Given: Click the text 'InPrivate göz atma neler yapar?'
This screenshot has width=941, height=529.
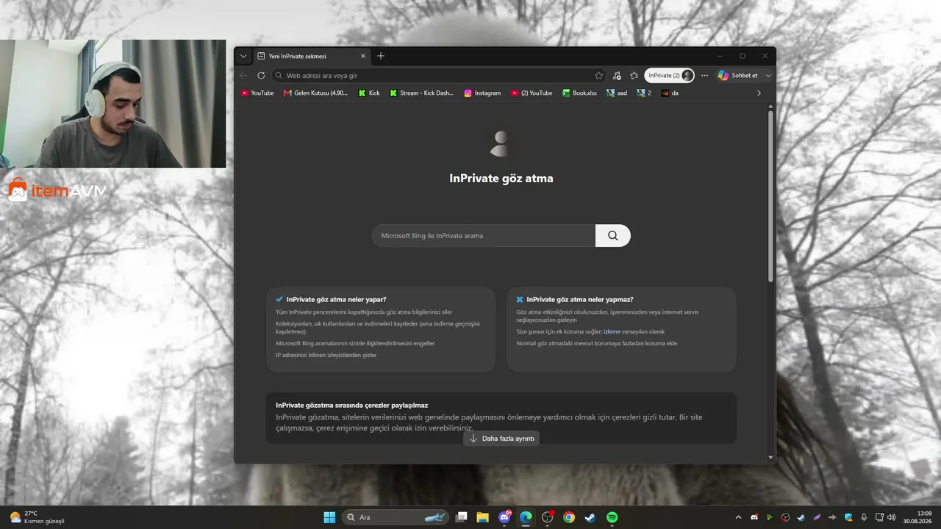Looking at the screenshot, I should [336, 300].
